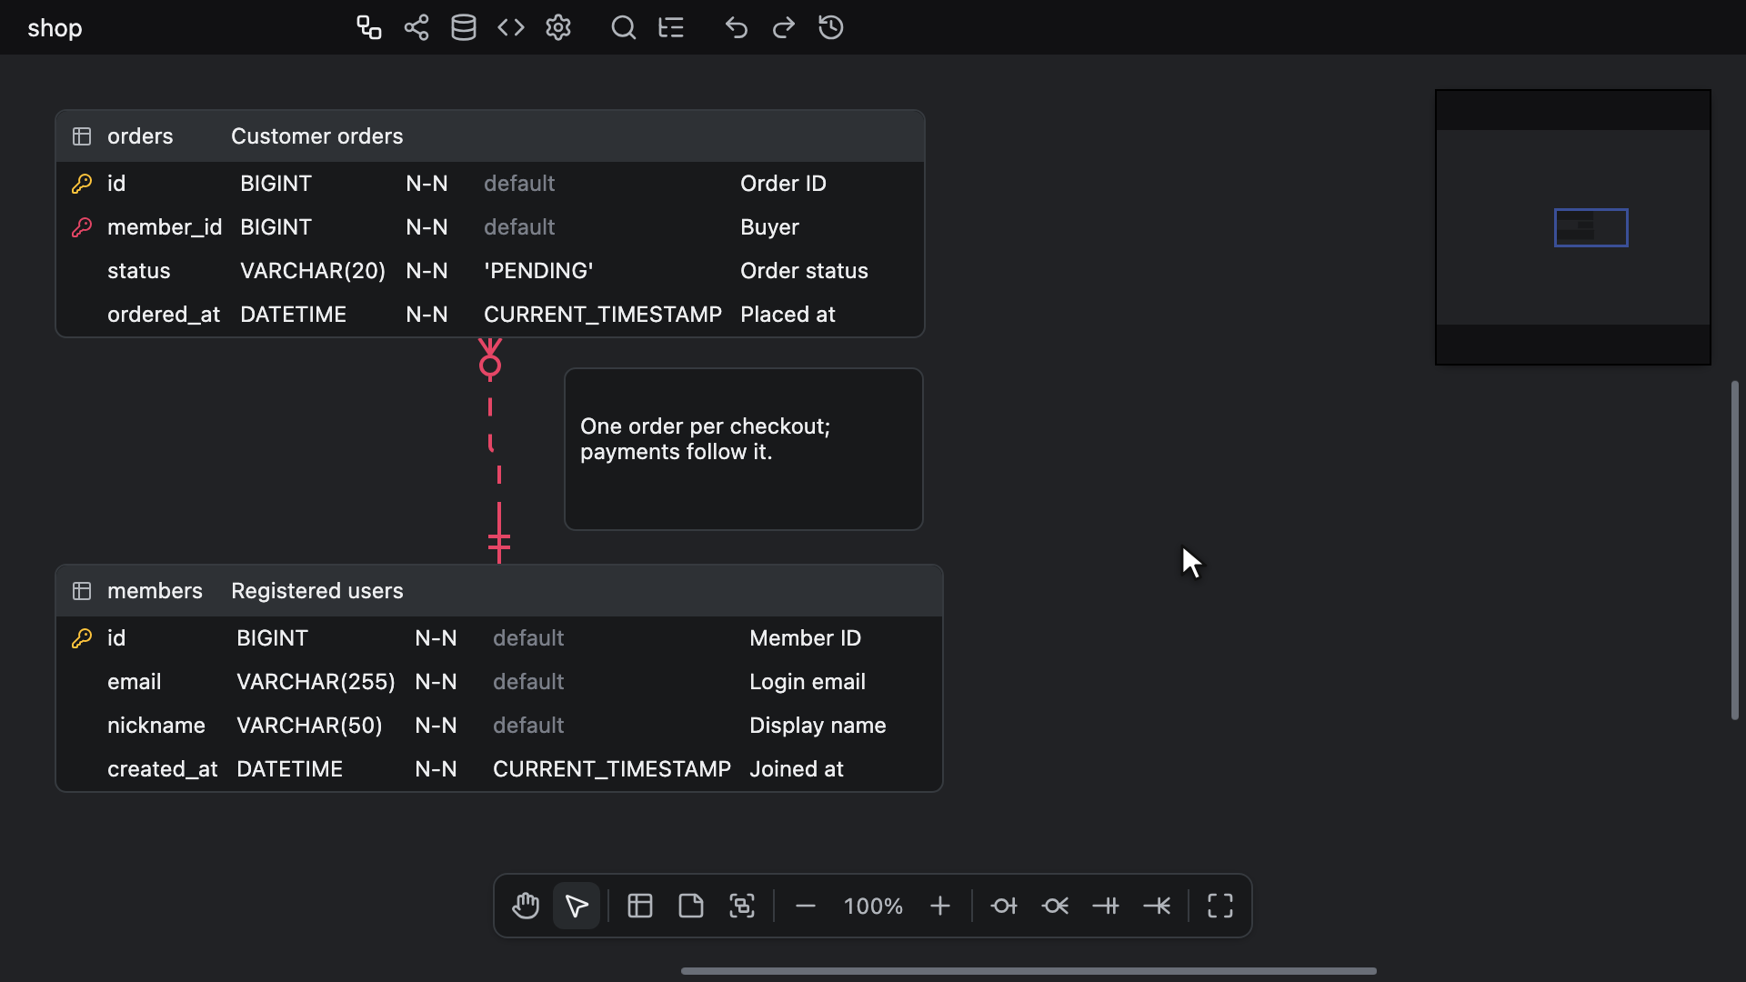Choose the one-many relationship tool
Screen dimensions: 1746x982
[x=1157, y=906]
